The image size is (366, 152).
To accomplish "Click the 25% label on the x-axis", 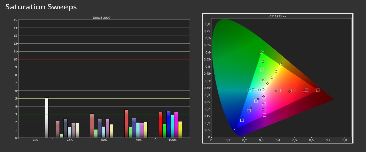I will pos(70,140).
